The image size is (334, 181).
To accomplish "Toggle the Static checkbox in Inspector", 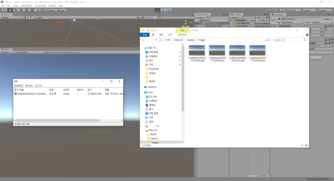I will [x=323, y=19].
